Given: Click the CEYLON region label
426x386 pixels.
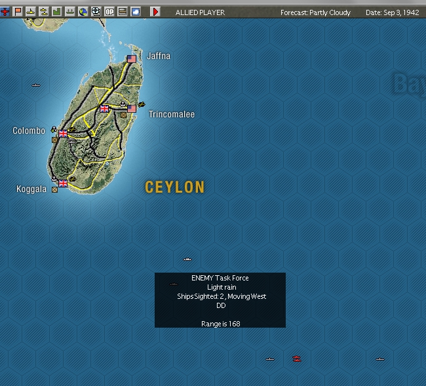Looking at the screenshot, I should click(175, 187).
